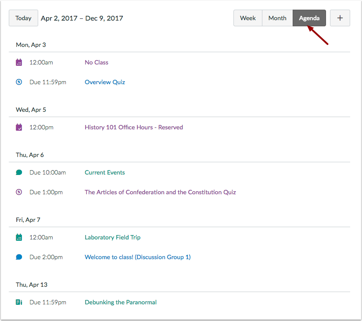Open Welcome to class! (Discussion Group 1)

tap(138, 257)
